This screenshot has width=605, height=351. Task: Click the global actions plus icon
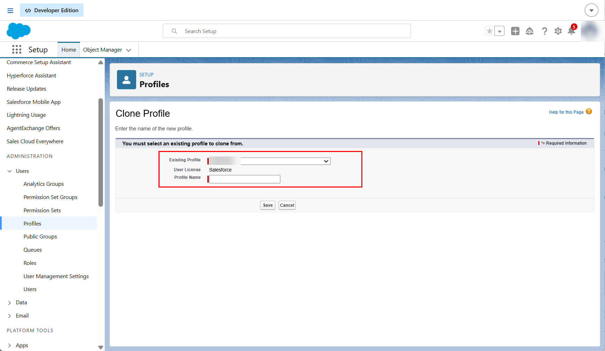pos(515,31)
